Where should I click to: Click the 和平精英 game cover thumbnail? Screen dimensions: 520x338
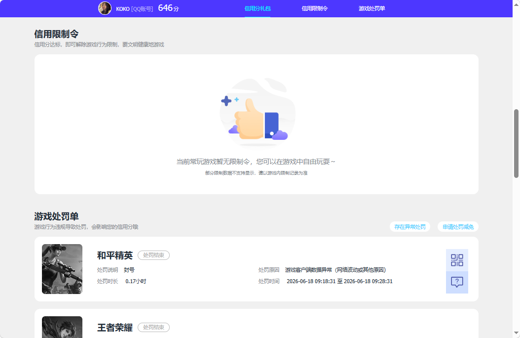click(62, 269)
